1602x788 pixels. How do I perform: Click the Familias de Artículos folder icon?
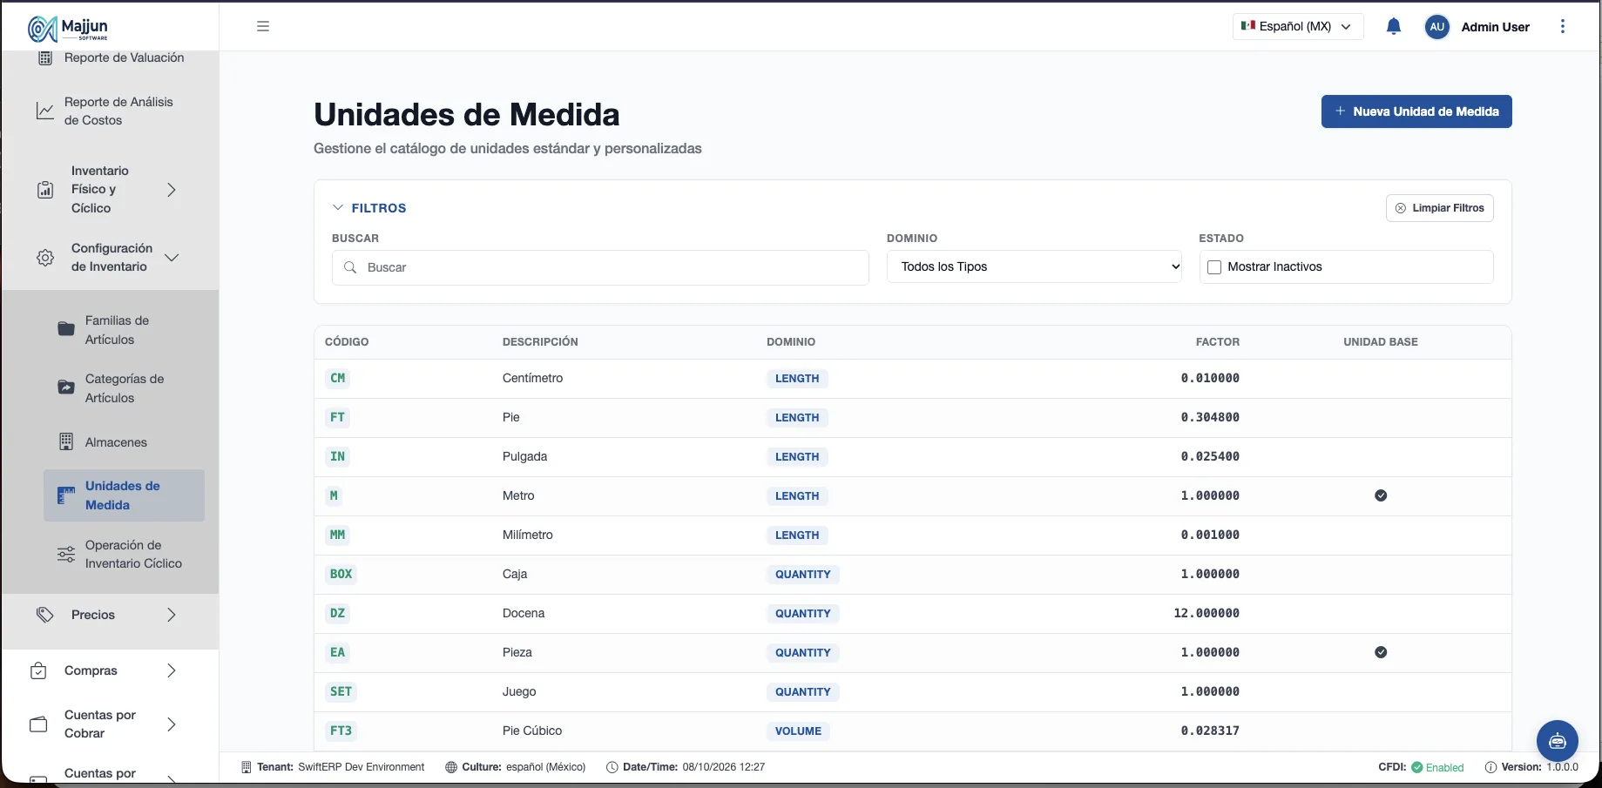[66, 329]
